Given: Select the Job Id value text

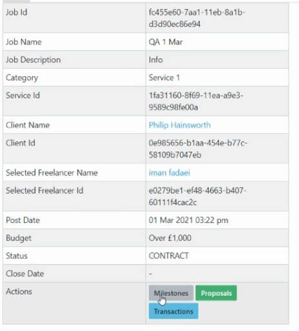Looking at the screenshot, I should point(197,18).
